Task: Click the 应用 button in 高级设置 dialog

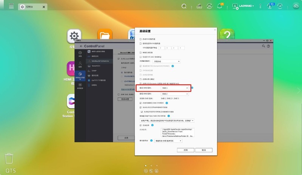Action: coord(186,150)
